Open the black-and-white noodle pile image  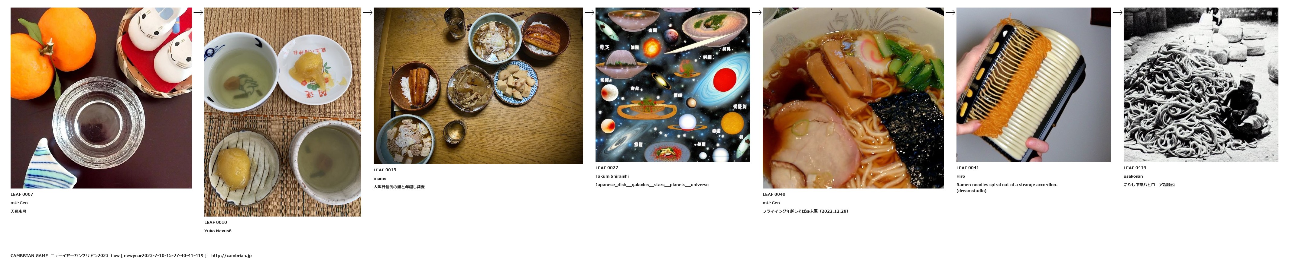(x=1201, y=85)
